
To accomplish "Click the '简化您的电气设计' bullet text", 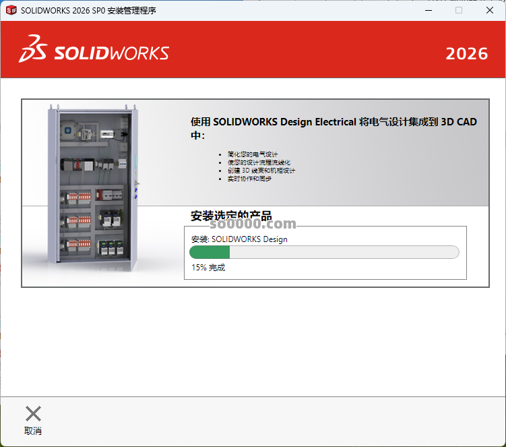I will tap(253, 154).
